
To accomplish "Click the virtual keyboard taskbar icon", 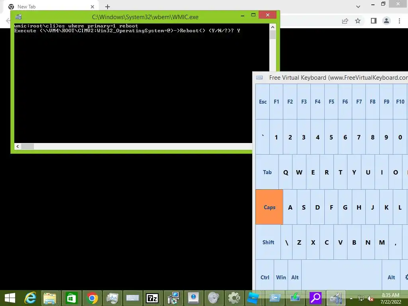I will click(132, 298).
